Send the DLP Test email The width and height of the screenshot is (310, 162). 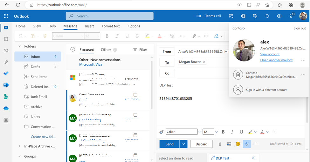click(169, 144)
